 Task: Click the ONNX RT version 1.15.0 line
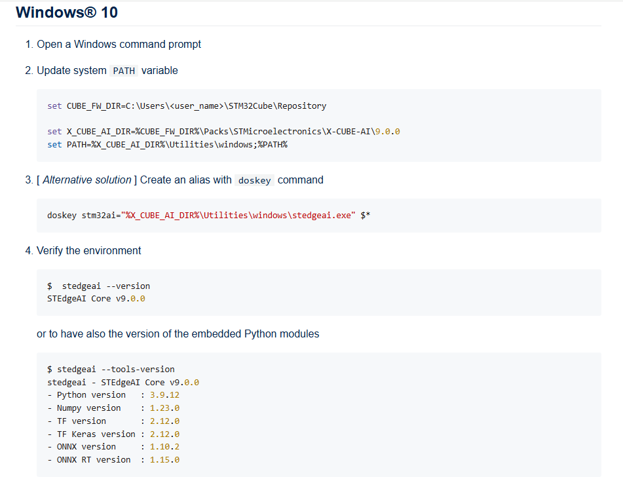[x=113, y=459]
